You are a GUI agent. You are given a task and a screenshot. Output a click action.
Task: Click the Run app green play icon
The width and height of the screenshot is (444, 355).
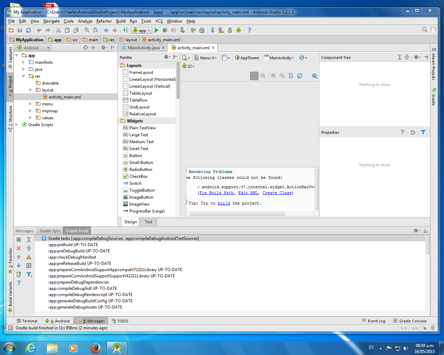coord(156,31)
